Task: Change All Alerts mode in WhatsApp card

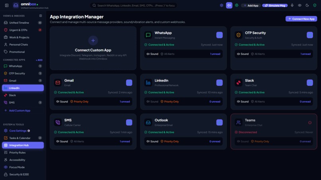Action: click(x=167, y=54)
